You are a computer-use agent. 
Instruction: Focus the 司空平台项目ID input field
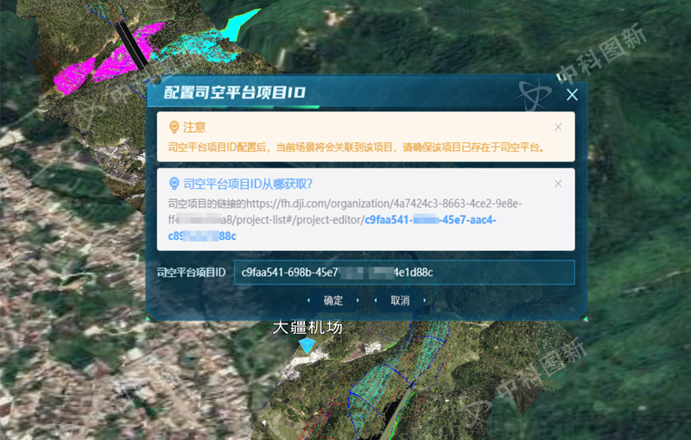pyautogui.click(x=404, y=273)
